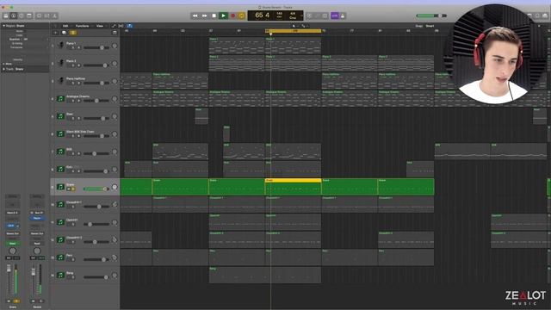Screen dimensions: 551x310
Task: Adjust the Analogue Dreams track volume slider
Action: (x=96, y=101)
